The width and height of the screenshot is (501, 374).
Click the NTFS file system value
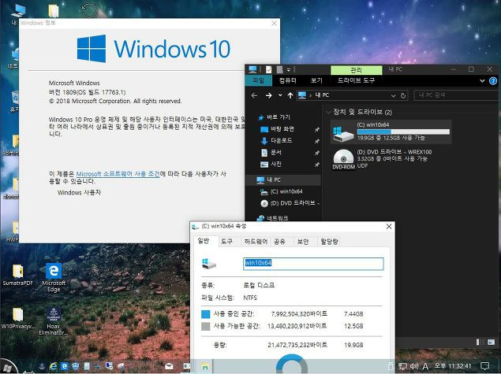[x=250, y=298]
